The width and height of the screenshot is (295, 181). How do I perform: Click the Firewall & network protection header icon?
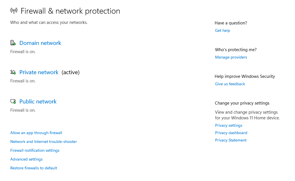tap(13, 10)
